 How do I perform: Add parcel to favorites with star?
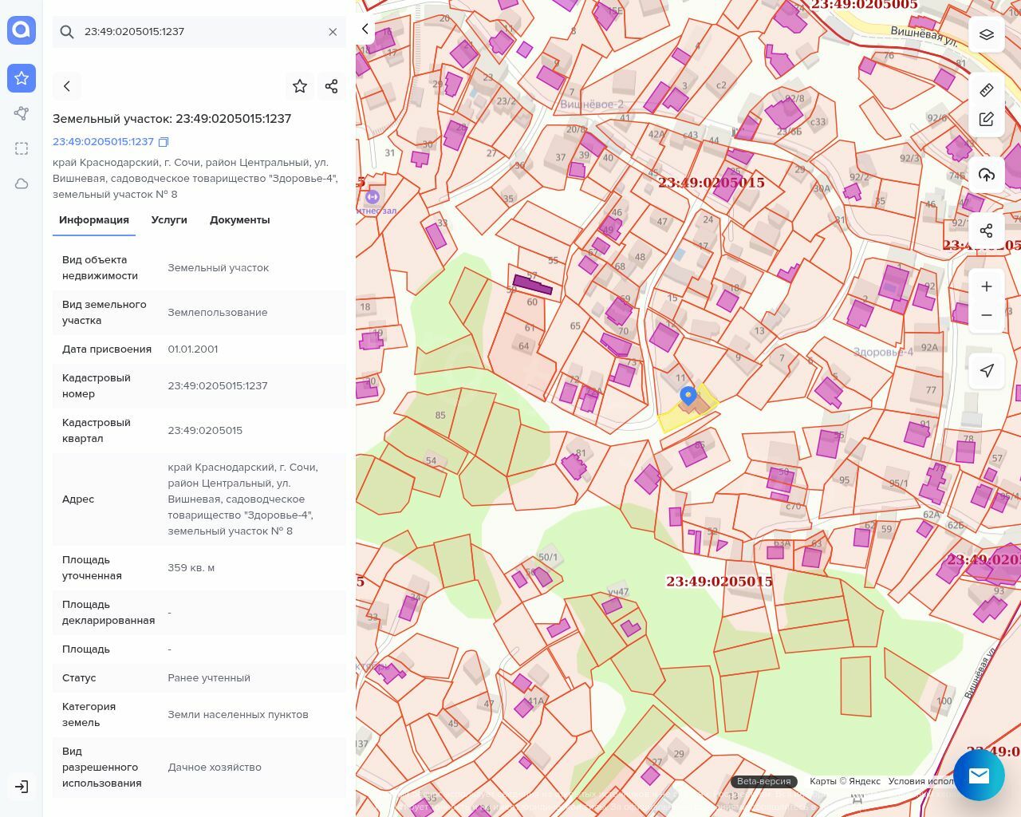click(300, 86)
